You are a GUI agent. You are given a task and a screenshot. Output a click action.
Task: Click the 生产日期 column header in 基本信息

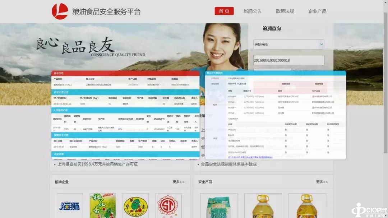132,79
